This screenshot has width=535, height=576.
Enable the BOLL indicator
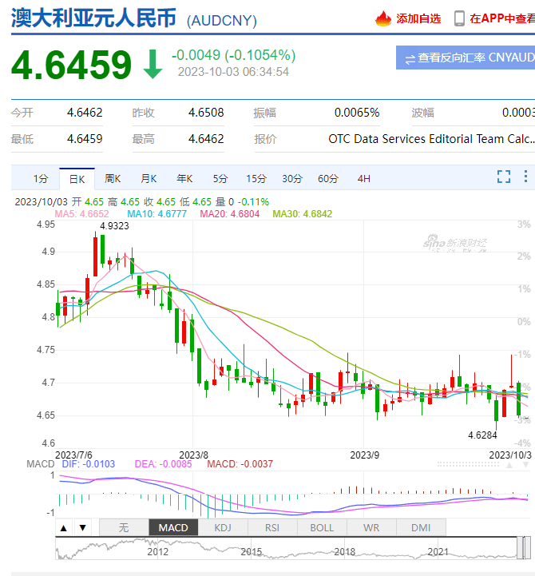coord(322,527)
